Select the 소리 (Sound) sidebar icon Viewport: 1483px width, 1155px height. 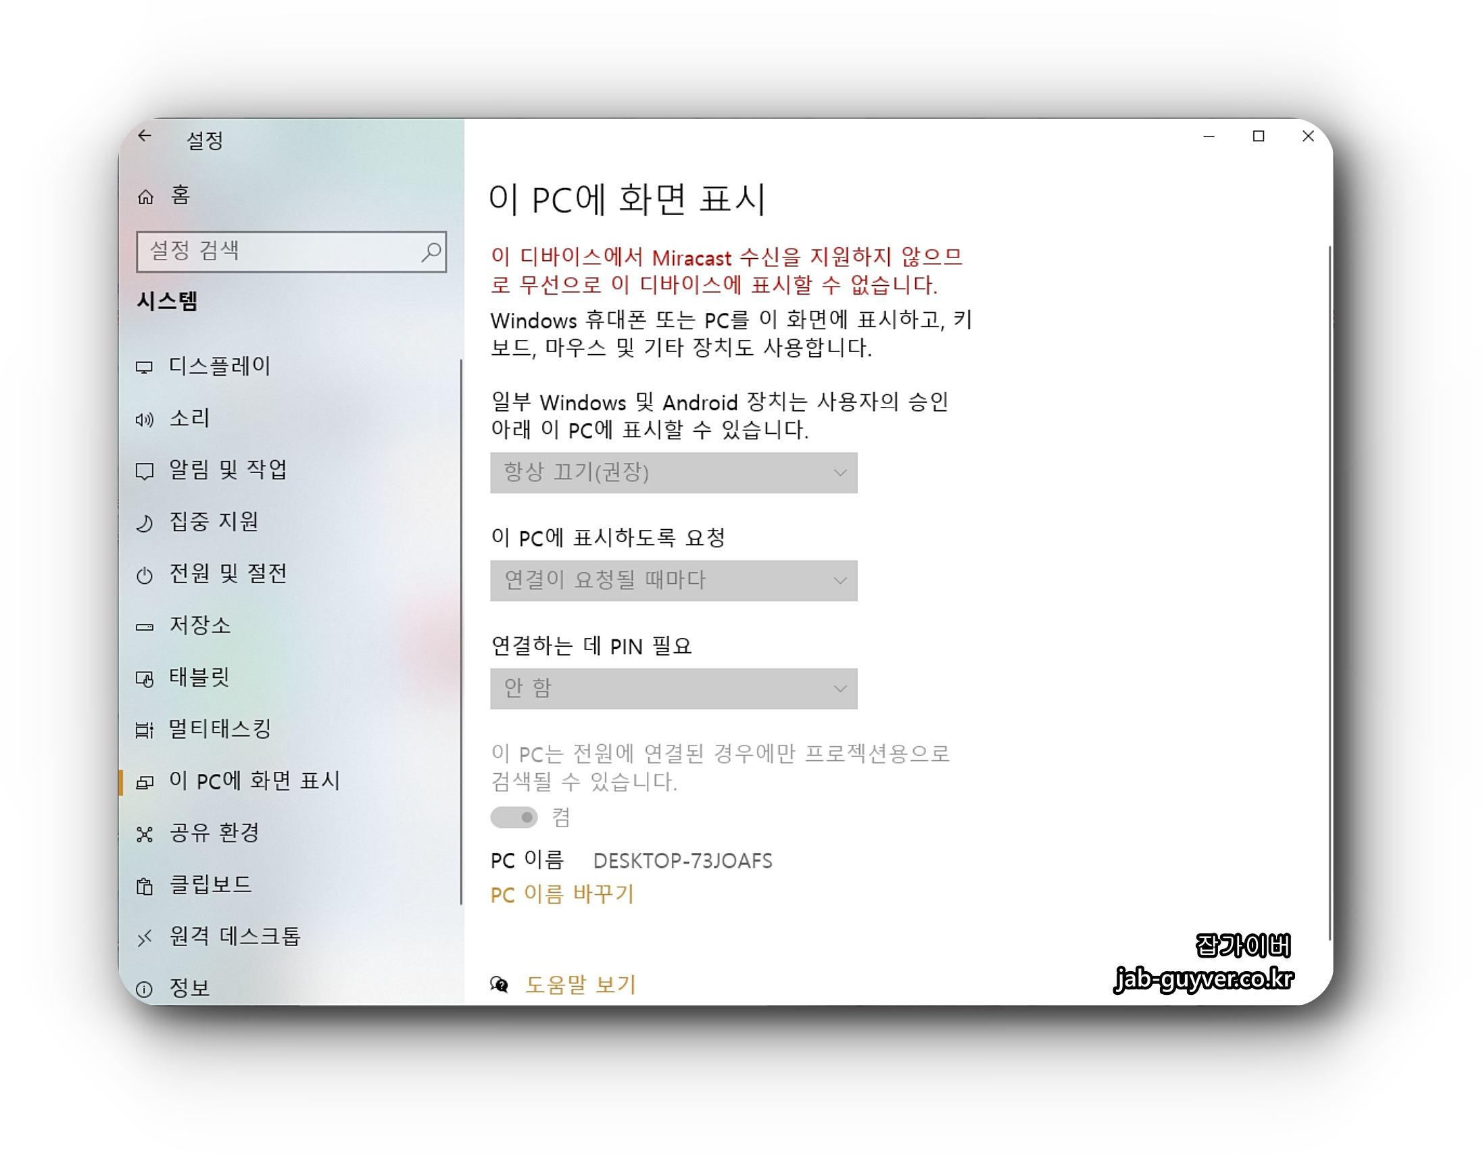coord(146,419)
